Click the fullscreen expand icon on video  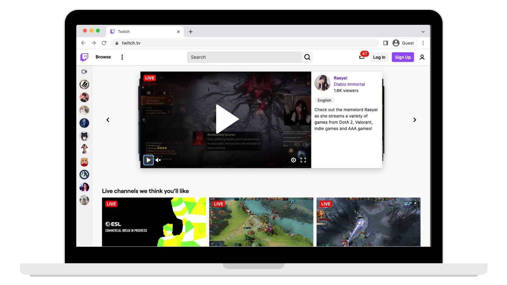[303, 160]
